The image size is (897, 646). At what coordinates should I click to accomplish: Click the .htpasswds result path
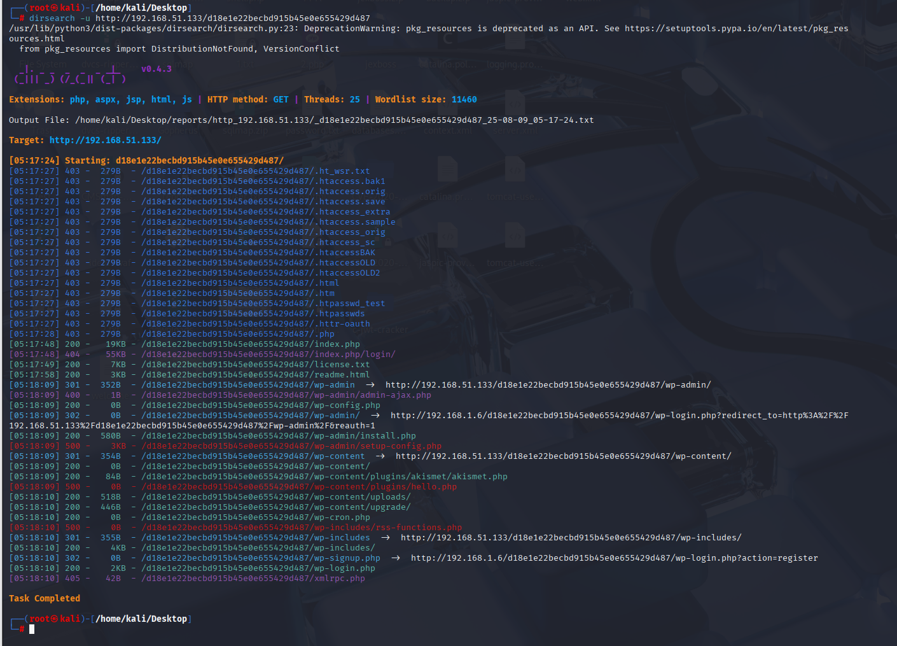(253, 313)
